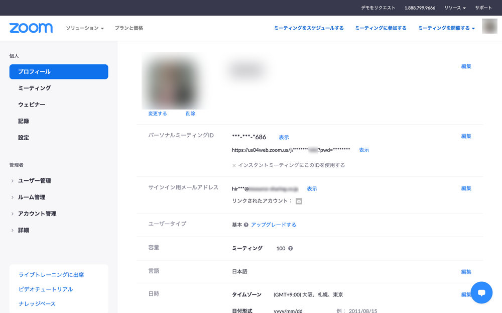This screenshot has height=313, width=502.
Task: Click 編集 for personal meeting ID
Action: tap(466, 136)
